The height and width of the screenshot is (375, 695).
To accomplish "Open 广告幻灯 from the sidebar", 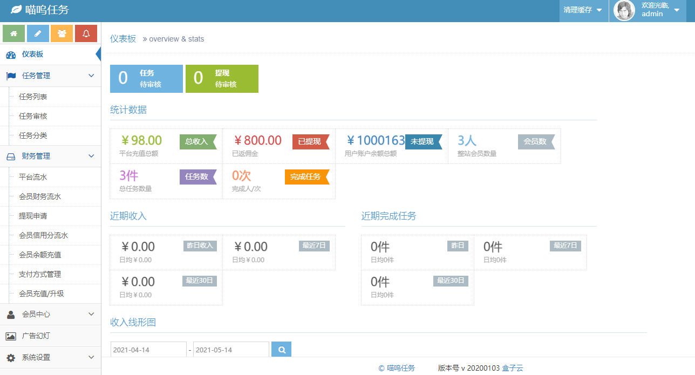I will 36,336.
